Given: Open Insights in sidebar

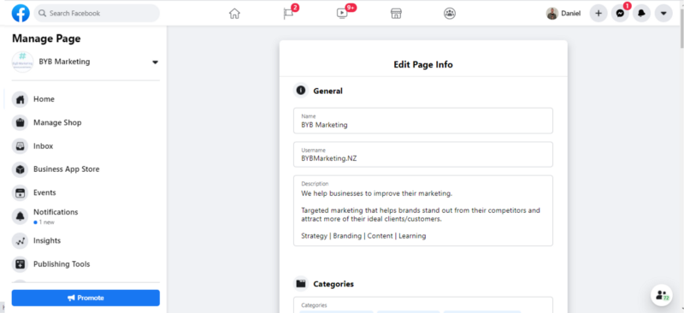Looking at the screenshot, I should 85,240.
